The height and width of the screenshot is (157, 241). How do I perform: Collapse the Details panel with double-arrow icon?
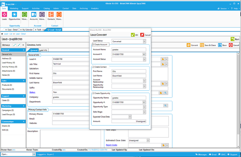pos(23,45)
